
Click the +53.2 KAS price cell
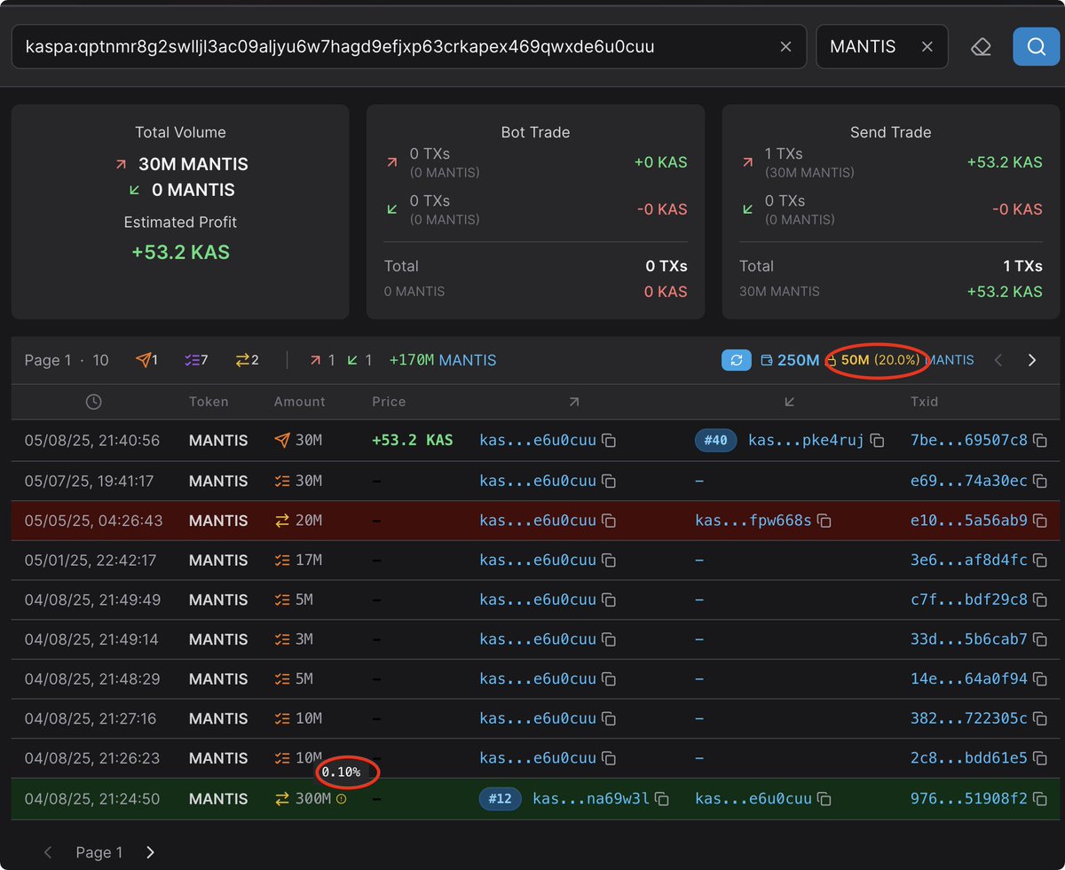point(413,441)
